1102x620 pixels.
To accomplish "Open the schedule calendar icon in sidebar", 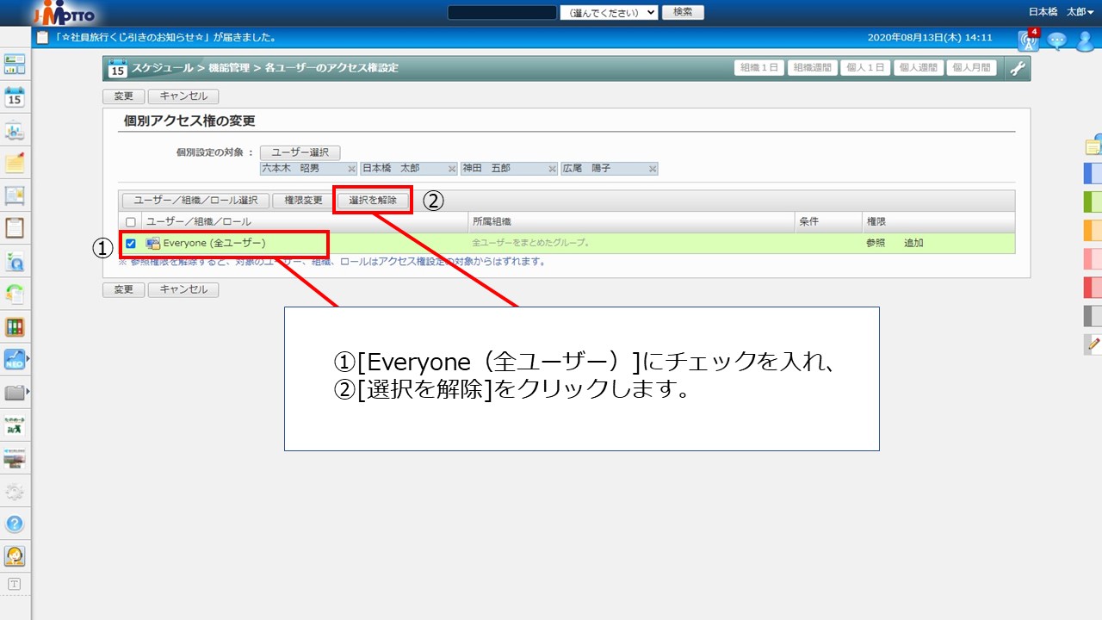I will point(15,96).
